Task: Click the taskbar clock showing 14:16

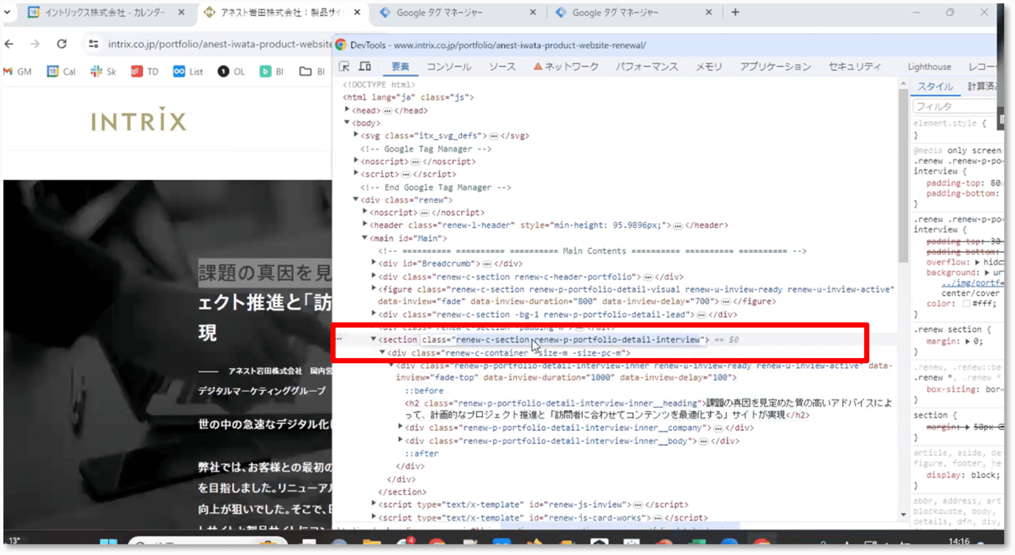Action: [959, 541]
